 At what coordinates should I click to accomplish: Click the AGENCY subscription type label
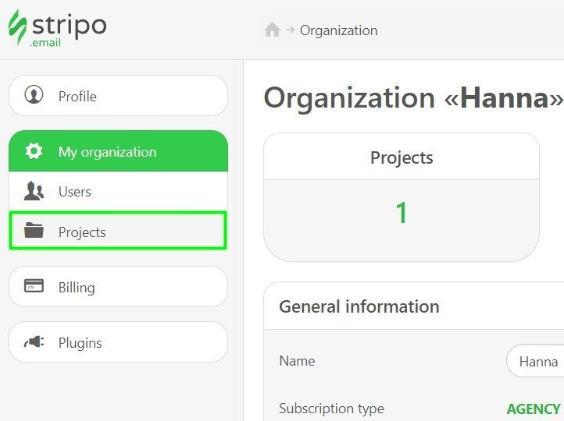[534, 409]
